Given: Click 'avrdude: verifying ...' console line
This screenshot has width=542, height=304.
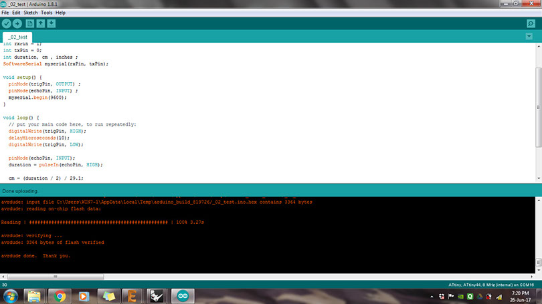Looking at the screenshot, I should 31,236.
